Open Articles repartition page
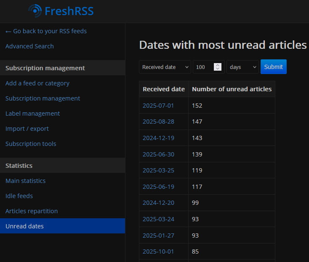This screenshot has height=262, width=309. coord(32,211)
